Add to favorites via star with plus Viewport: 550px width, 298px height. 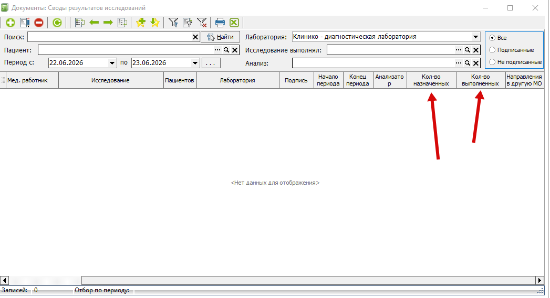pos(141,23)
